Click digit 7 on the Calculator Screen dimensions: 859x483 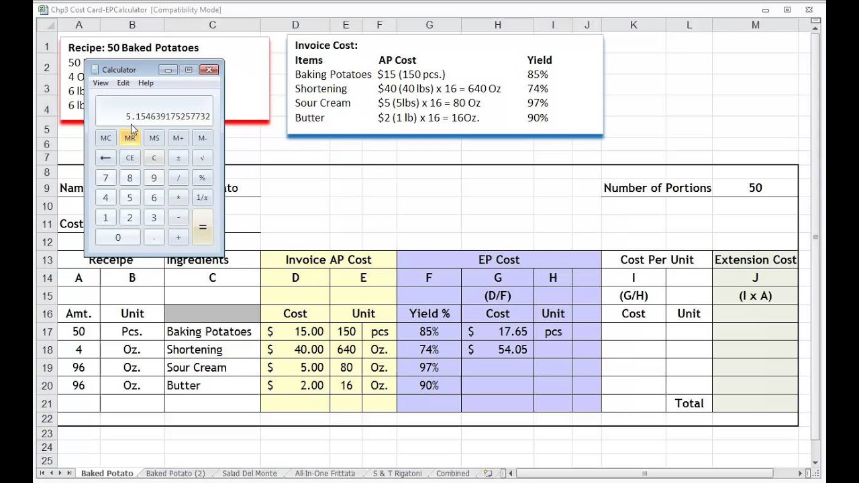(x=105, y=178)
